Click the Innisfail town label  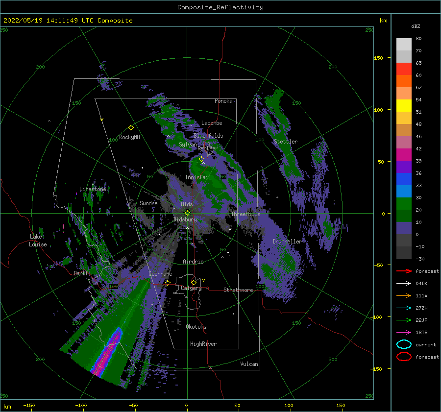click(198, 177)
